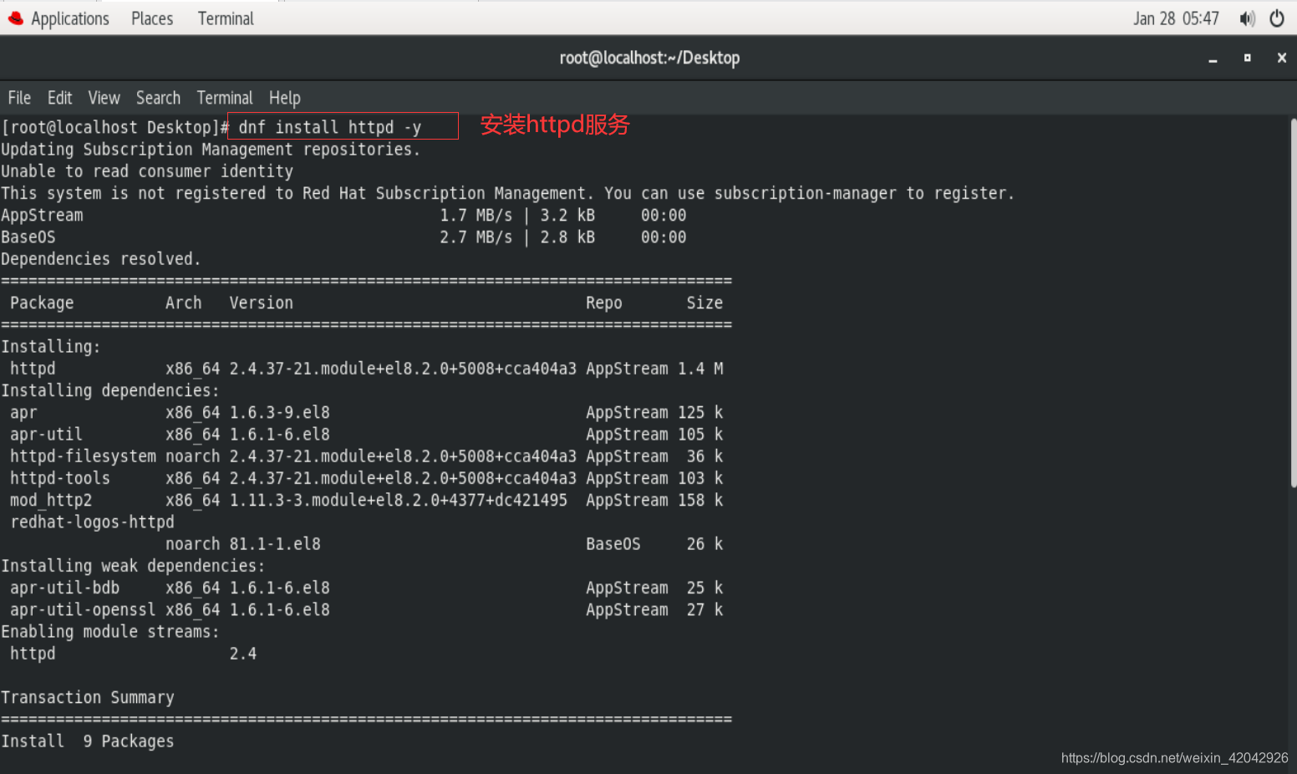
Task: Click the 'apr' package name
Action: [23, 413]
